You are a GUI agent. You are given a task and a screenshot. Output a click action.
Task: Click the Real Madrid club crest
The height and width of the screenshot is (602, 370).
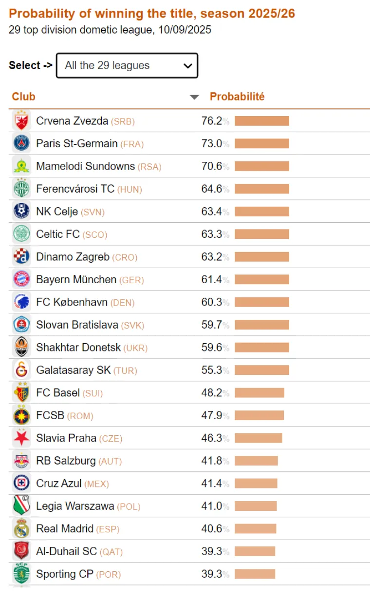pyautogui.click(x=20, y=528)
